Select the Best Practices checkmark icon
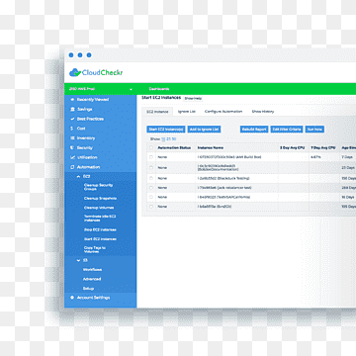This screenshot has height=356, width=356. coord(72,119)
